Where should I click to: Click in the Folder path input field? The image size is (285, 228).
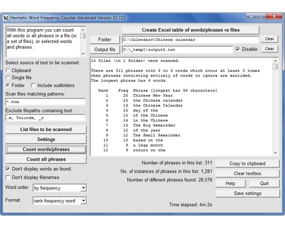(x=190, y=39)
